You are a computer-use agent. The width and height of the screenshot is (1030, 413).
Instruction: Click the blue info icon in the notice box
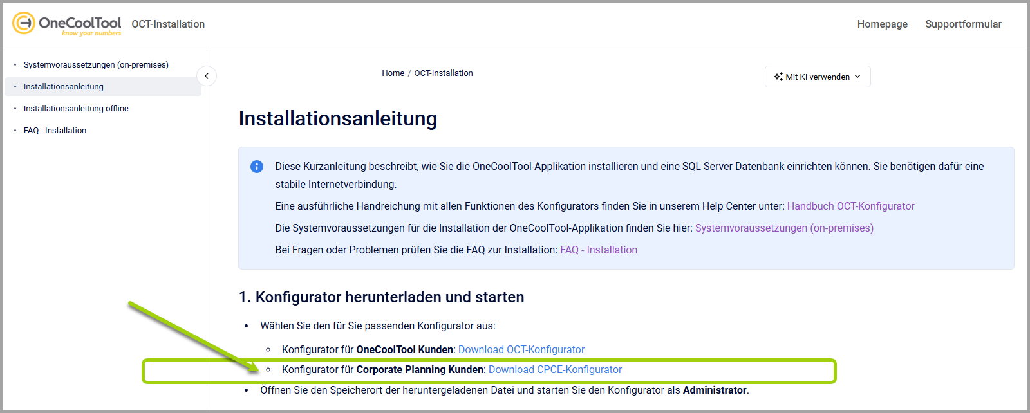click(x=257, y=167)
